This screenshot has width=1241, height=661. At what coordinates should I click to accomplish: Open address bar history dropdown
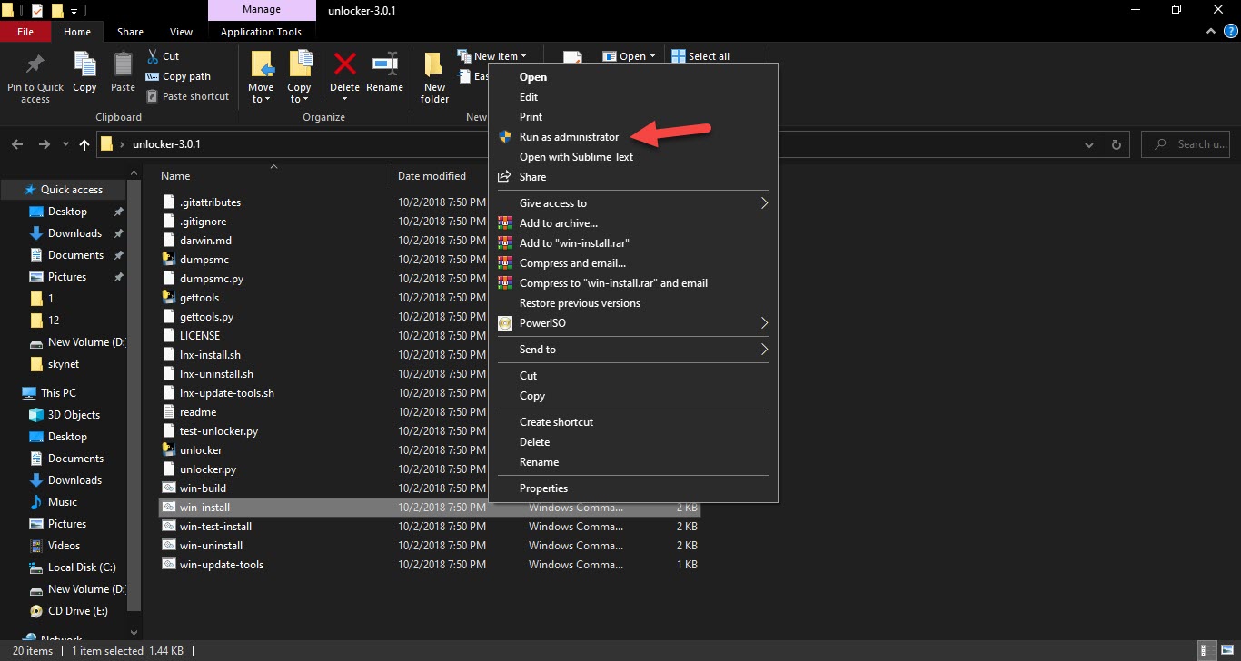[1089, 144]
